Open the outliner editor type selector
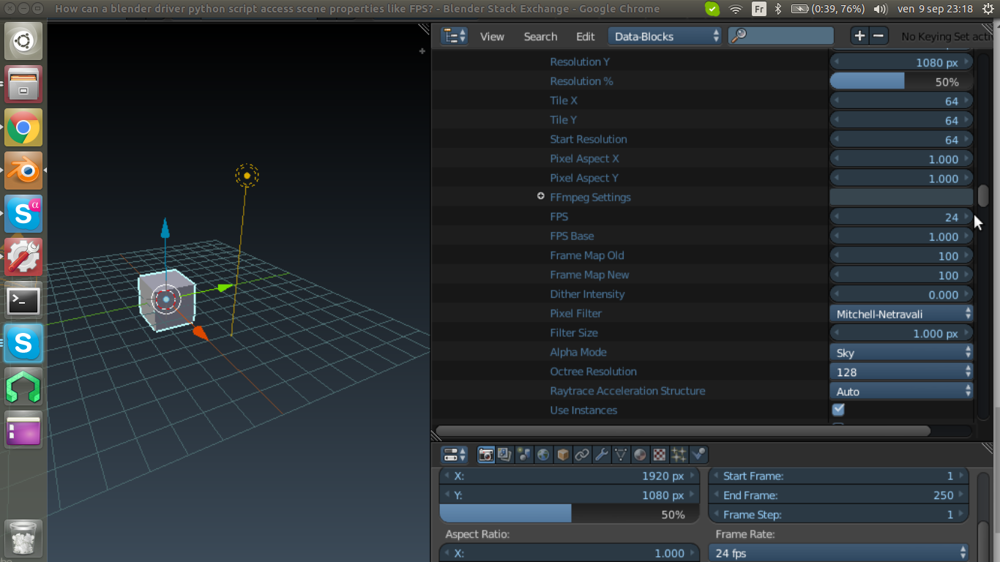The image size is (1000, 562). [454, 36]
